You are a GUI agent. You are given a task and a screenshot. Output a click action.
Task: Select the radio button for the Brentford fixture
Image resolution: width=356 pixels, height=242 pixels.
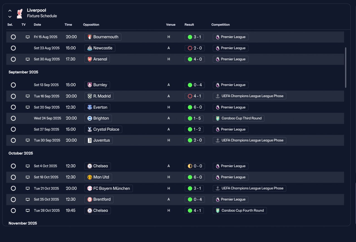click(x=13, y=199)
